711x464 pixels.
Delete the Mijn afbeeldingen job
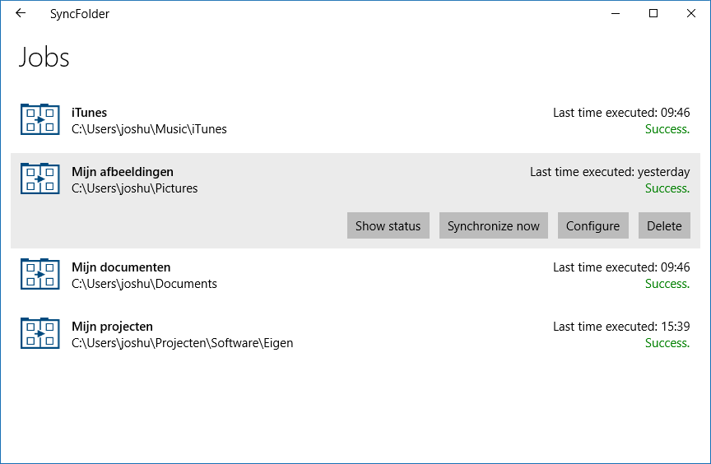664,225
